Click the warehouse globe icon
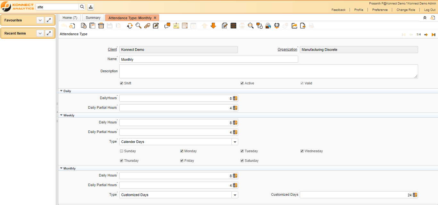The height and width of the screenshot is (205, 438). (268, 26)
